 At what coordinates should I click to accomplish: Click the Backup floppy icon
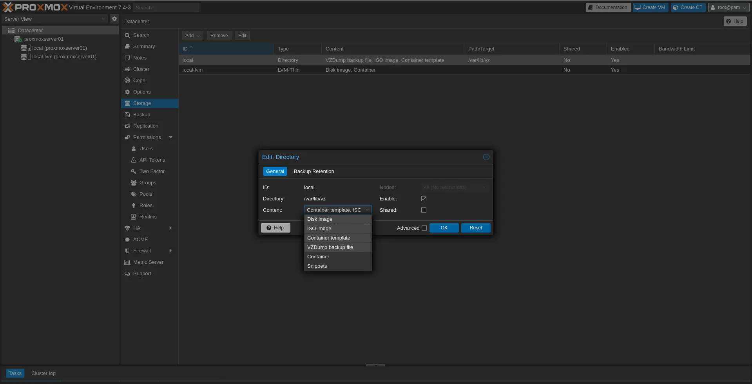pos(127,115)
